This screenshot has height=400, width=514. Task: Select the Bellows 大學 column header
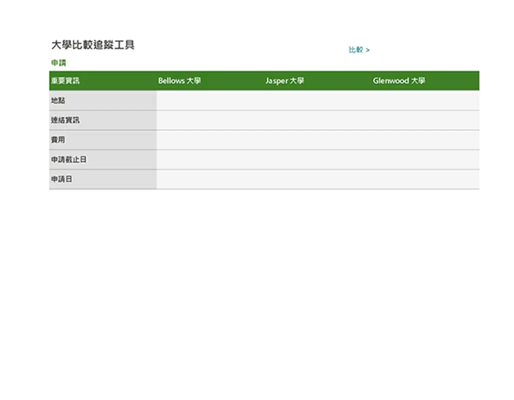pos(179,81)
